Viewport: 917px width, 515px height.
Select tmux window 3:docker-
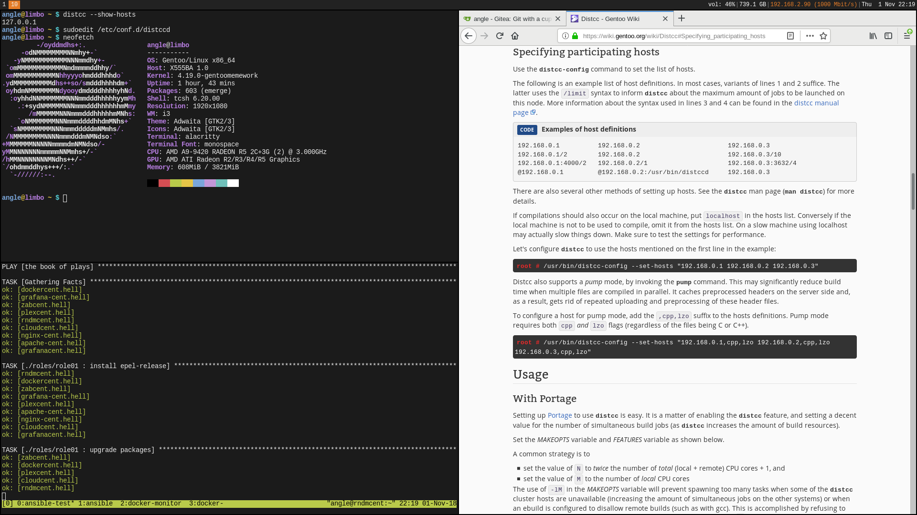coord(206,504)
